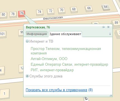Screen dimensions: 120x101
Task: Click Показать все службы в справочнике link
Action: 57,90
